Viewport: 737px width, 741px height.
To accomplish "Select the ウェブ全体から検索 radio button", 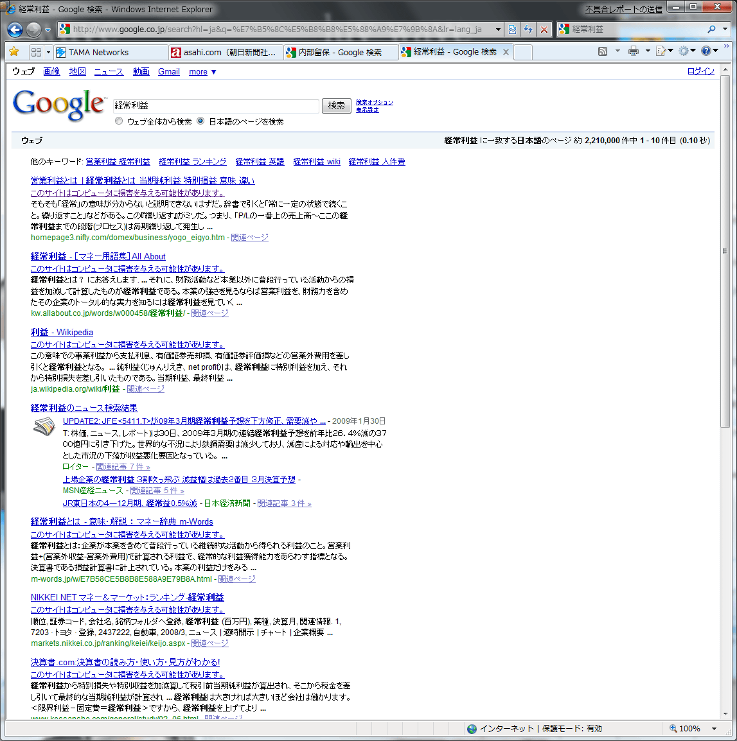I will 119,121.
